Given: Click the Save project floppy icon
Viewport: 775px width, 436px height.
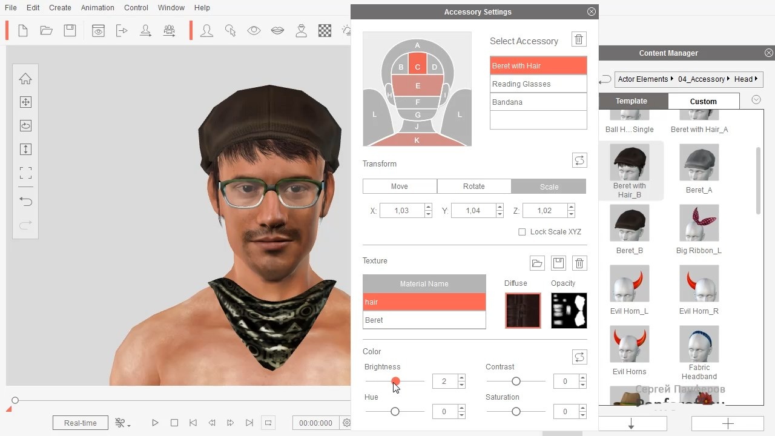Looking at the screenshot, I should pyautogui.click(x=70, y=30).
